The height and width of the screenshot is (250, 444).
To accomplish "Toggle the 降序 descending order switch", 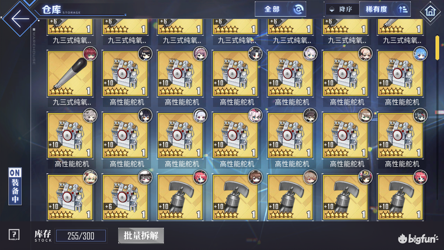I will coord(342,9).
